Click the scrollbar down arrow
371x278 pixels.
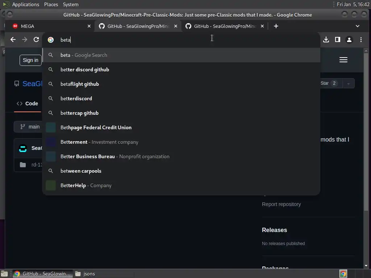point(366,266)
